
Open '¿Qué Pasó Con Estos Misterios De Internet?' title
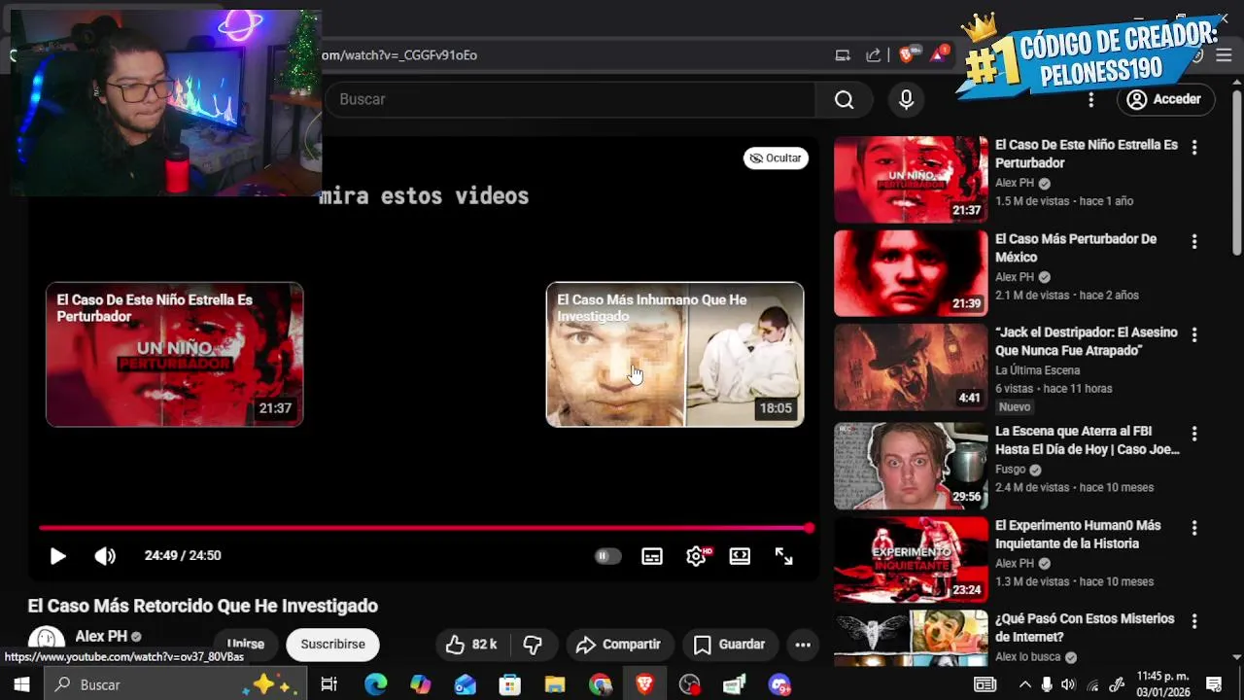click(1085, 628)
